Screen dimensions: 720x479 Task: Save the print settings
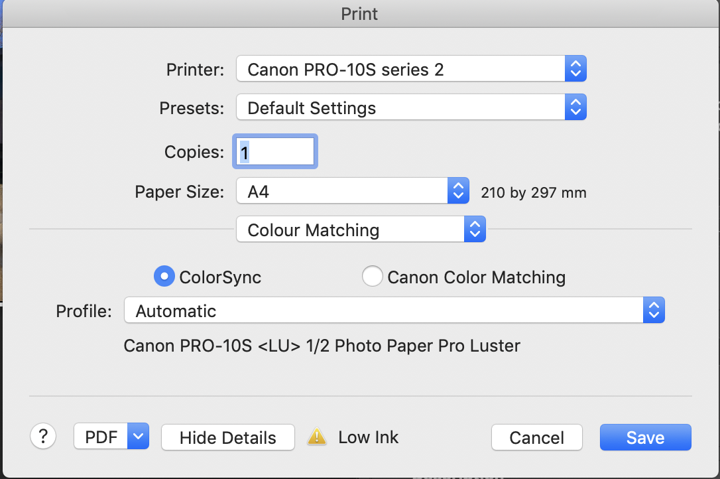(x=644, y=437)
